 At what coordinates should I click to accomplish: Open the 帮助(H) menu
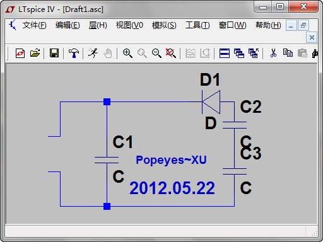(268, 25)
